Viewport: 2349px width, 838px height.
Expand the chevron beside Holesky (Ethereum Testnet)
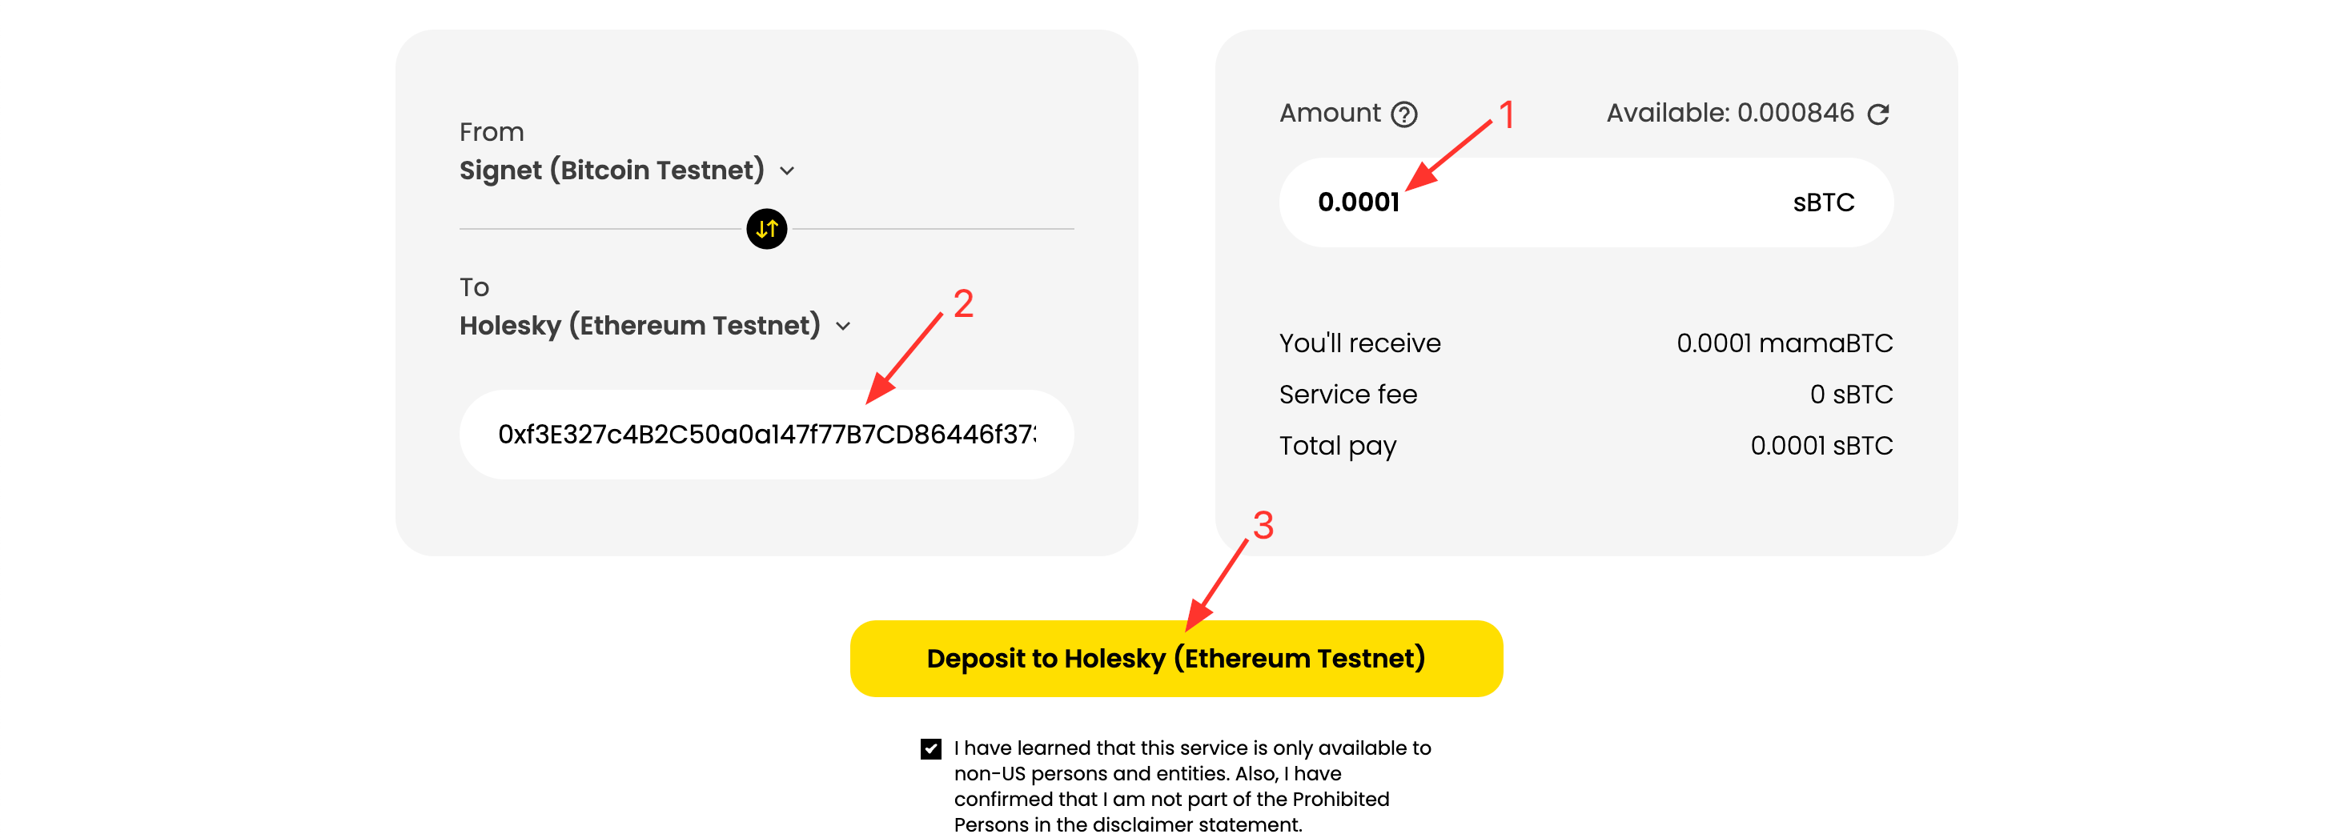(844, 327)
